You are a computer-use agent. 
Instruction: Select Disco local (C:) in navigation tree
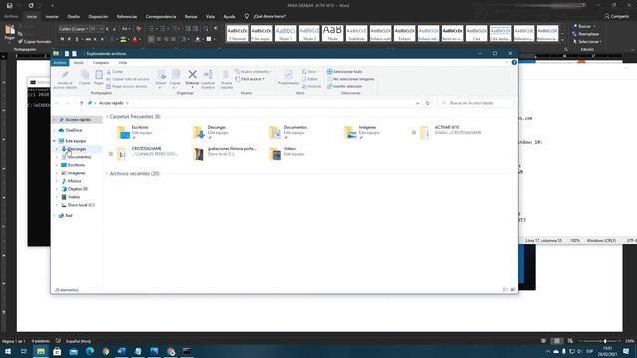[x=81, y=205]
